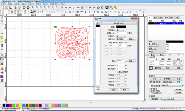Toggle the aspect ratio padlock icon

point(31,12)
